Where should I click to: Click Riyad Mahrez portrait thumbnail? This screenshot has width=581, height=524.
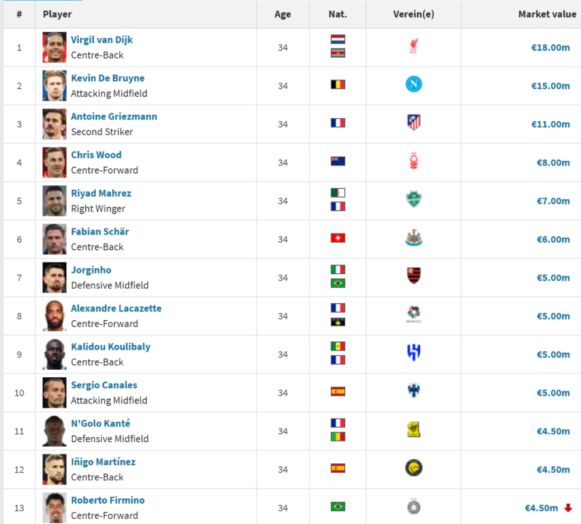tap(54, 201)
